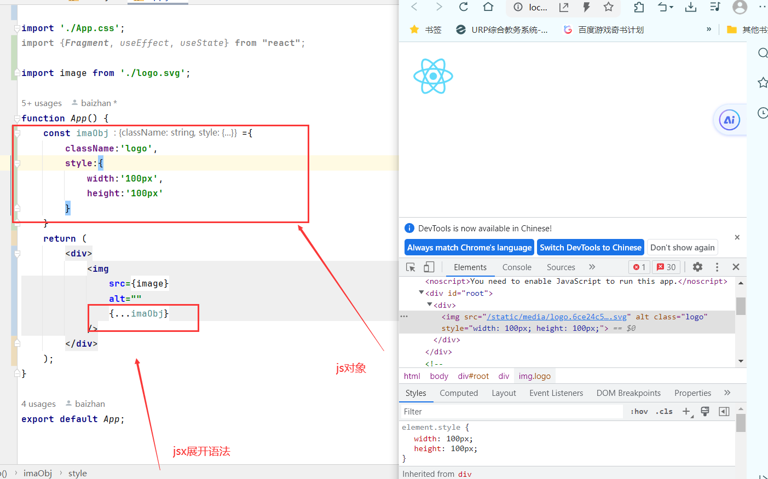Open the /static/media/logo.6ce24c5….svg link
This screenshot has width=768, height=479.
[557, 317]
